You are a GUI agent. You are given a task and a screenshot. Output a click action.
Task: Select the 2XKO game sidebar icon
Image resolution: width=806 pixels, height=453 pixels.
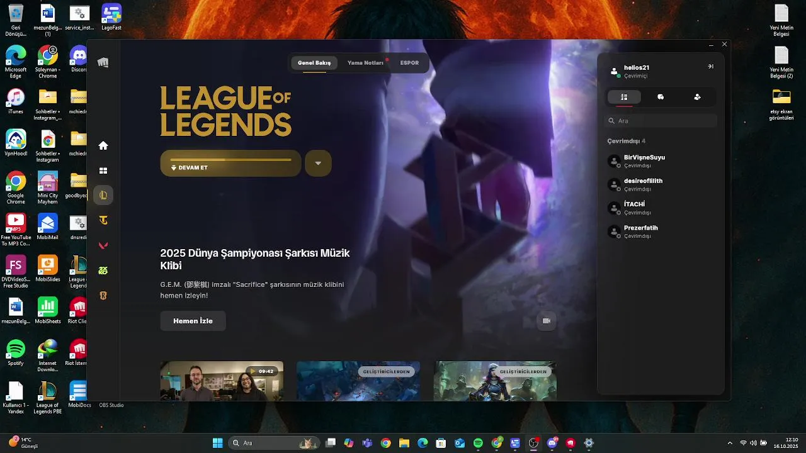pos(103,271)
